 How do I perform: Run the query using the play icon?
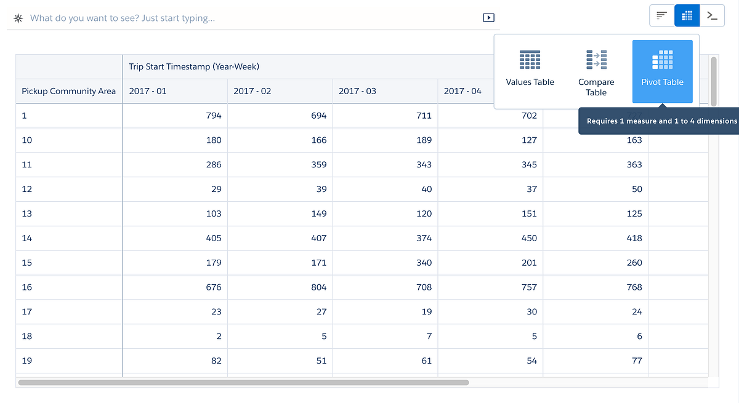pyautogui.click(x=488, y=17)
